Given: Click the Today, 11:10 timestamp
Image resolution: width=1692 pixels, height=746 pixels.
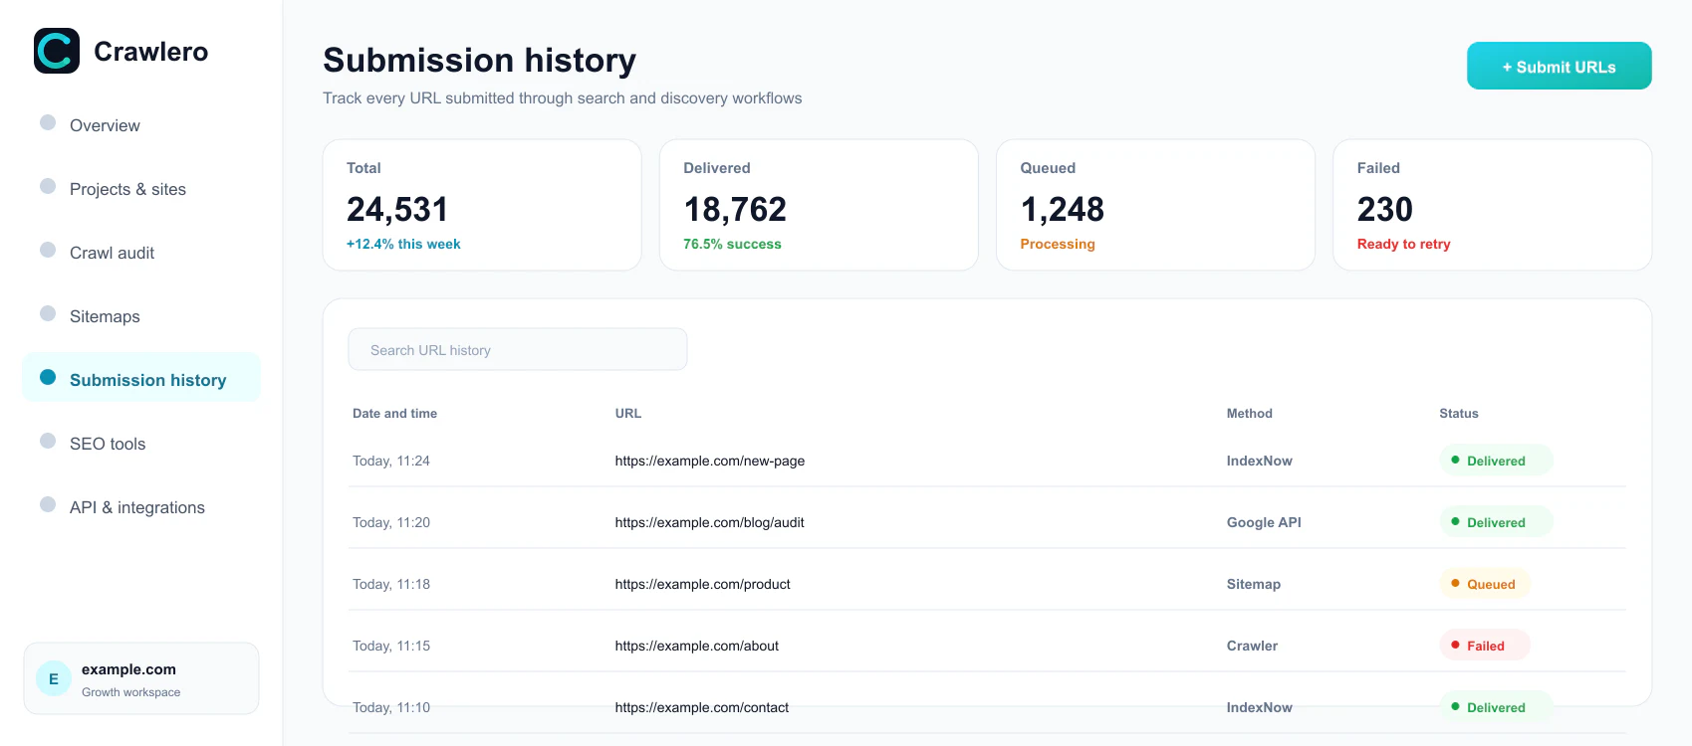Looking at the screenshot, I should click(391, 707).
